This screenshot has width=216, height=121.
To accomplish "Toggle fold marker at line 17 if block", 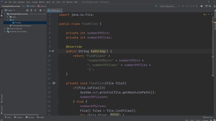I will tap(58, 88).
